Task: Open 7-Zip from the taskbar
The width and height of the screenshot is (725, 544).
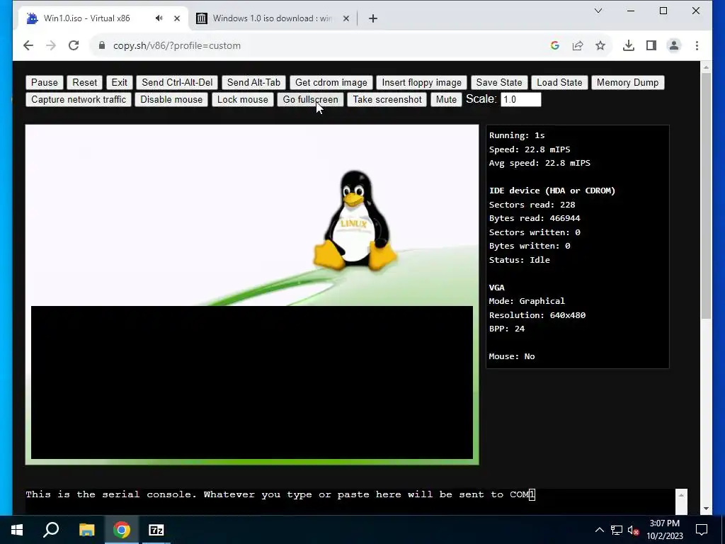Action: [x=156, y=530]
